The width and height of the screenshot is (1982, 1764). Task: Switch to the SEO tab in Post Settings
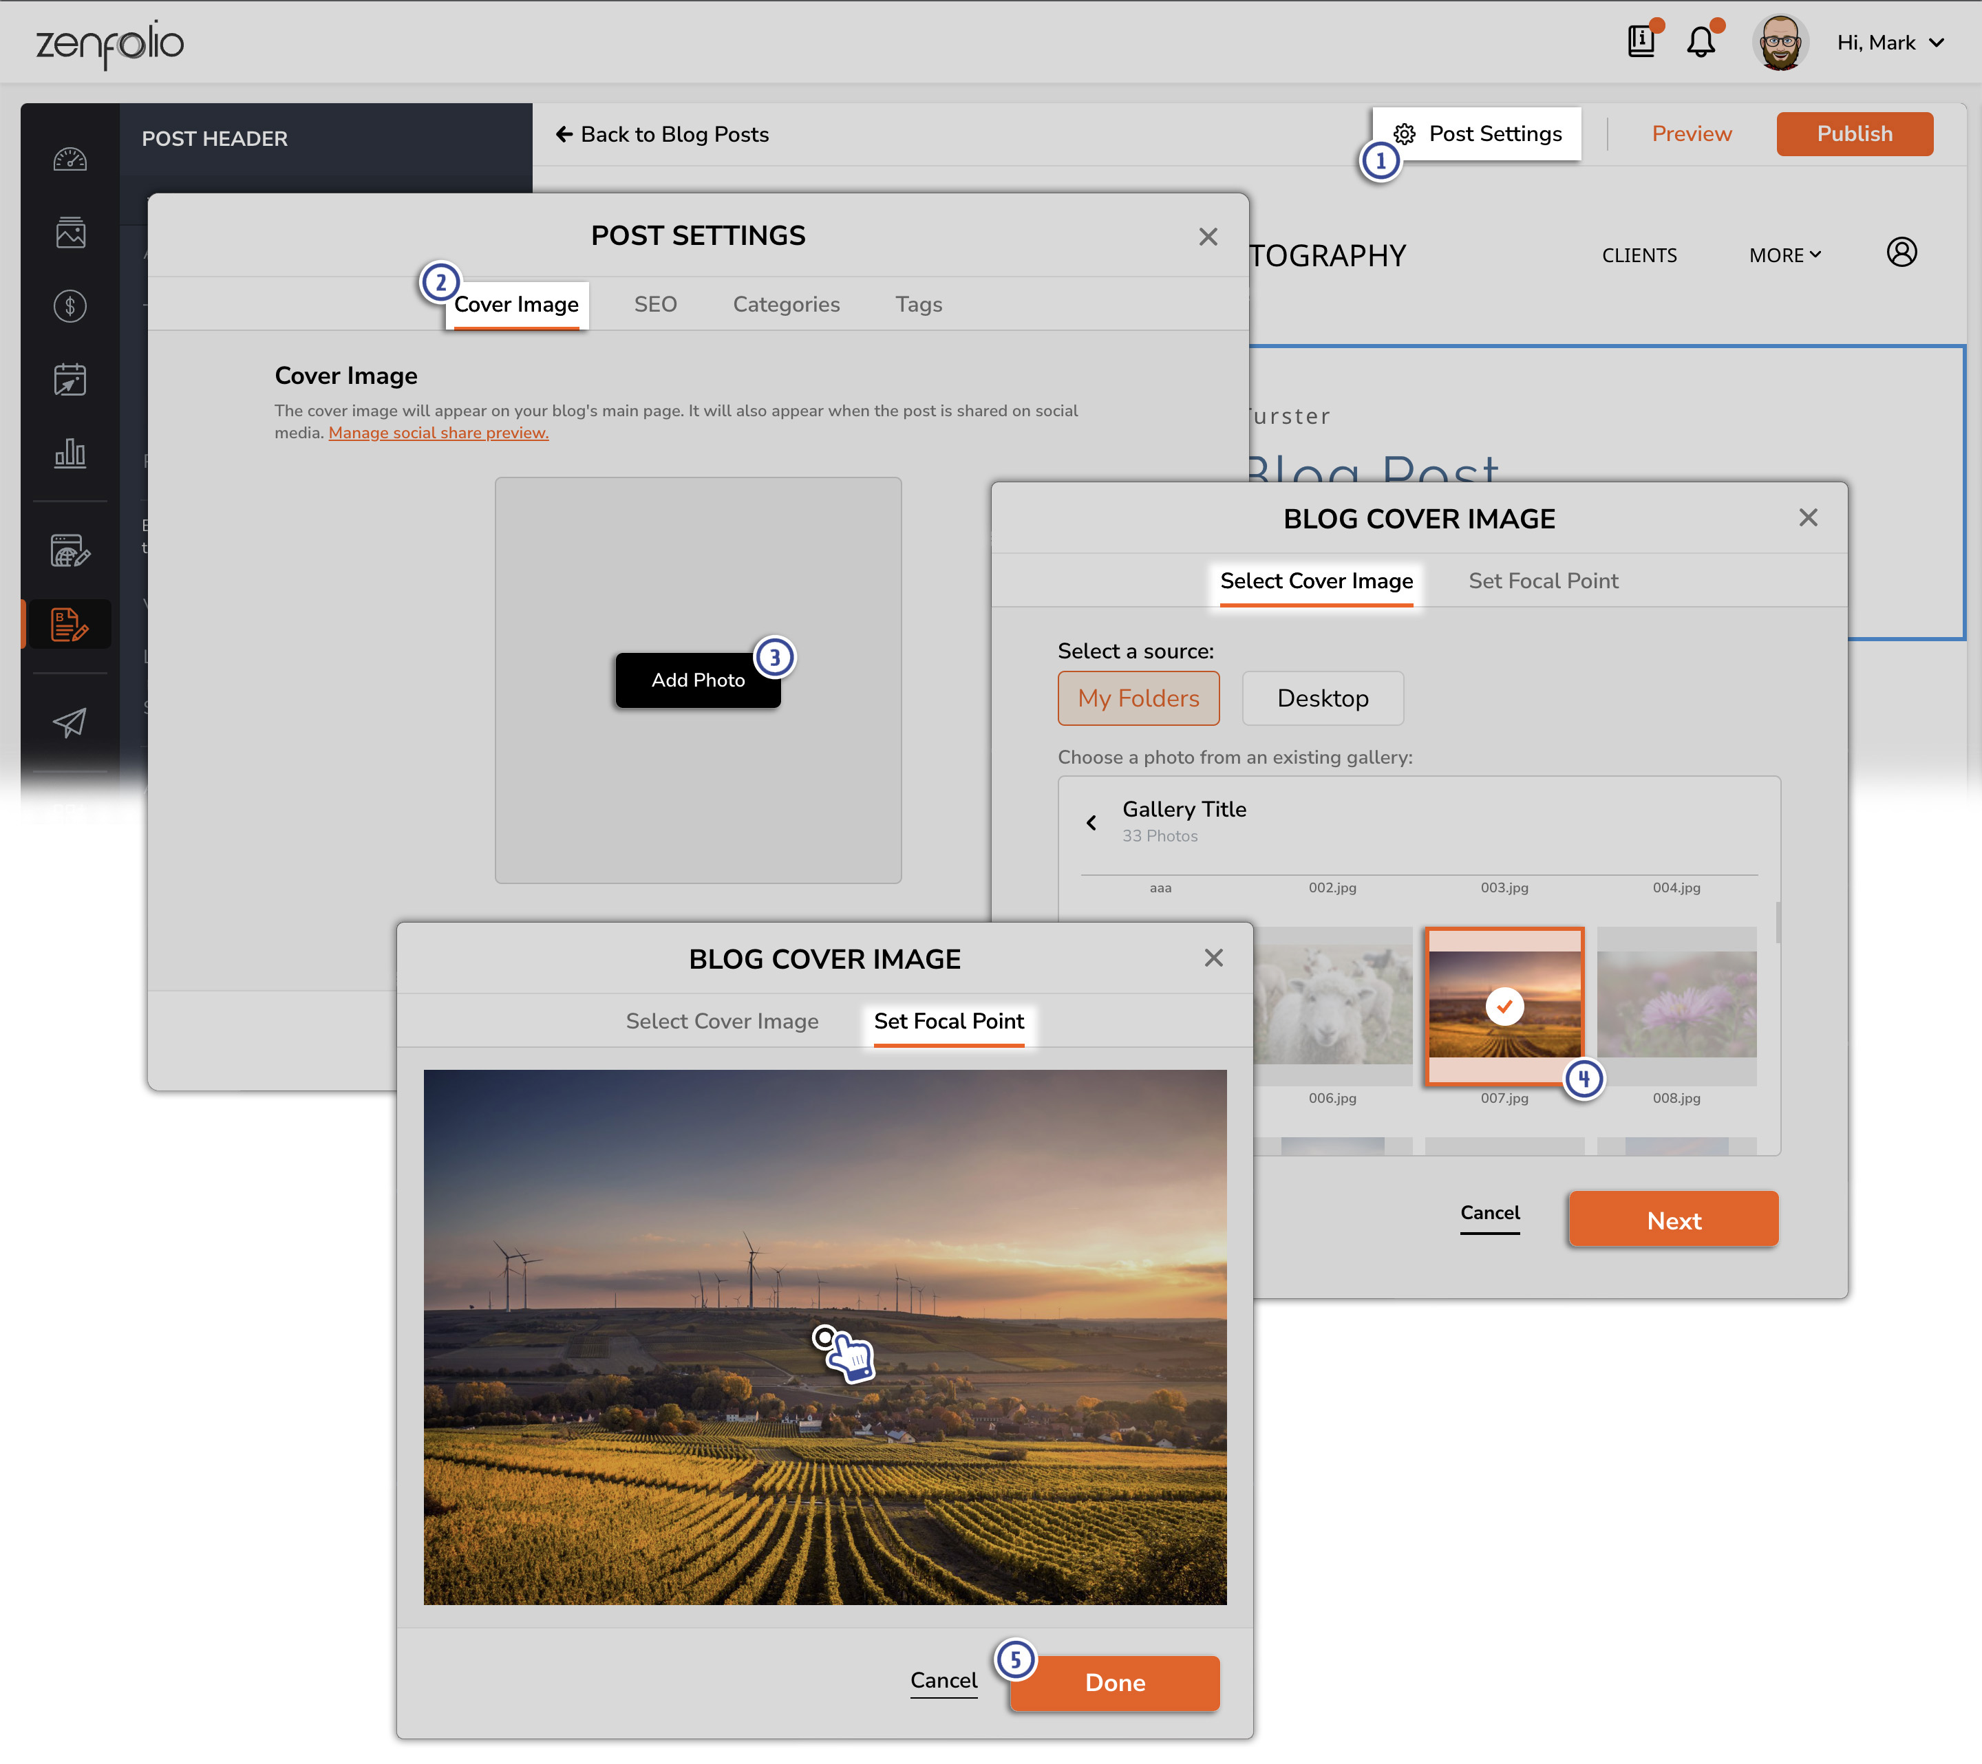click(x=656, y=305)
